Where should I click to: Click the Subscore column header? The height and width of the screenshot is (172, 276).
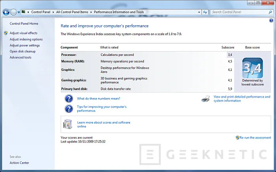(x=228, y=48)
